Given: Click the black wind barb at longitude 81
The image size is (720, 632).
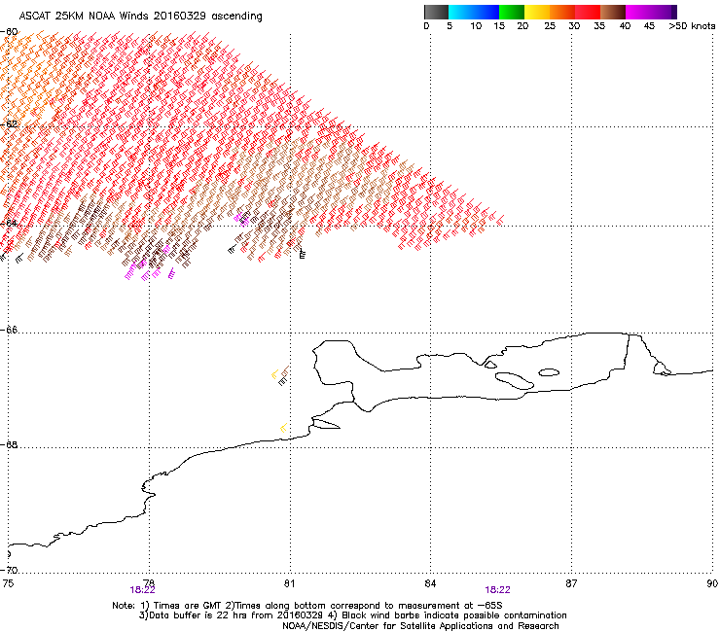Looking at the screenshot, I should [302, 252].
